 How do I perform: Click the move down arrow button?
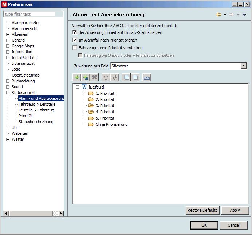[114, 77]
